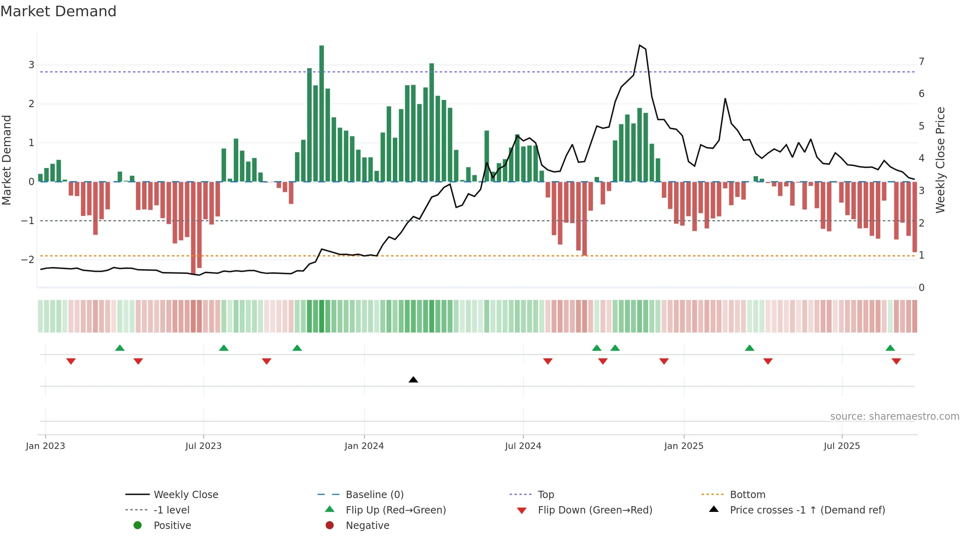Click the tallest green demand bar in late 2023
Viewport: 974px width, 548px height.
321,113
